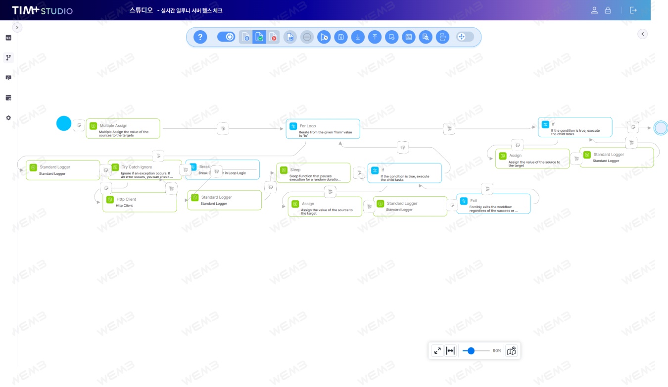
Task: Click the save disk toolbar icon
Action: click(341, 37)
